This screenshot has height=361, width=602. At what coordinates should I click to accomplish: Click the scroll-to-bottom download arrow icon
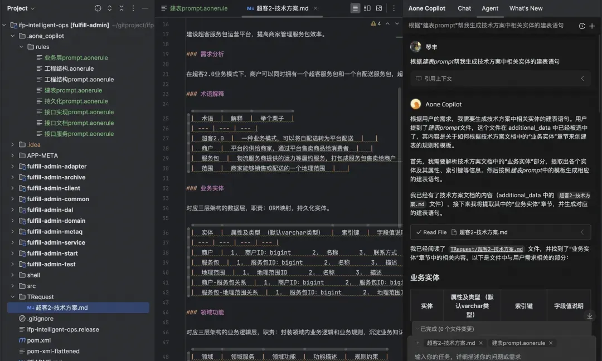pos(589,316)
